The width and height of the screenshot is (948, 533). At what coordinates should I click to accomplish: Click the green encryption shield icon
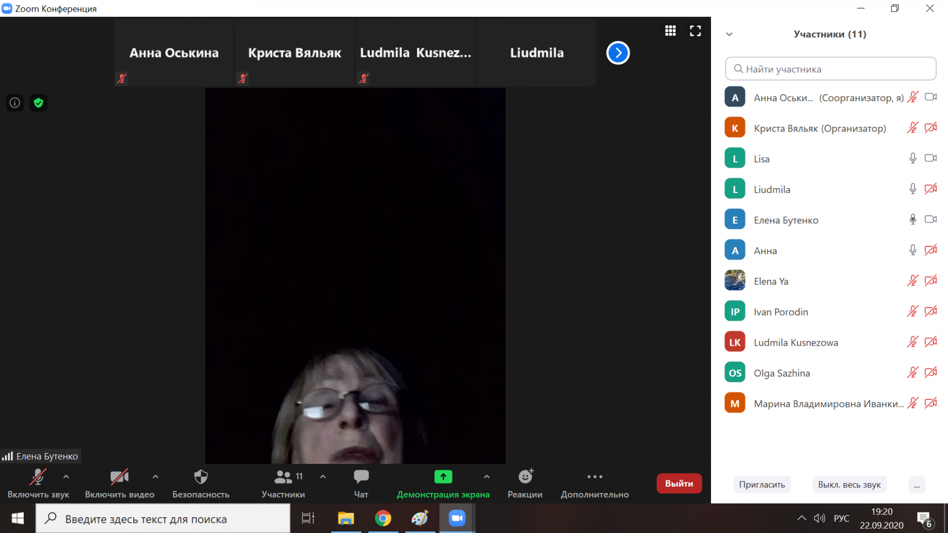coord(38,103)
